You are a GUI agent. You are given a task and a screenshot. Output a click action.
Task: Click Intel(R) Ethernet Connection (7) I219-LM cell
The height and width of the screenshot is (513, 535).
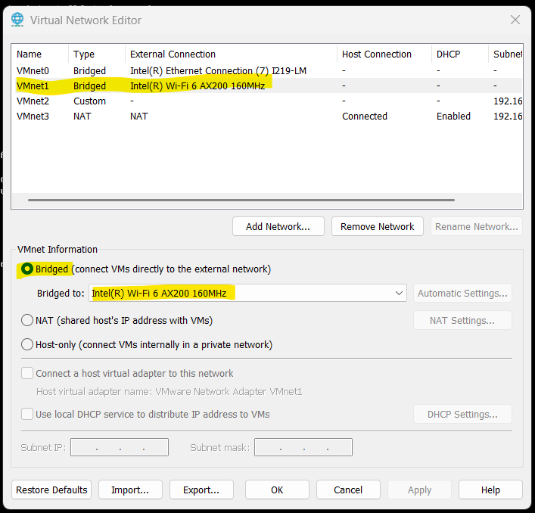coord(219,70)
